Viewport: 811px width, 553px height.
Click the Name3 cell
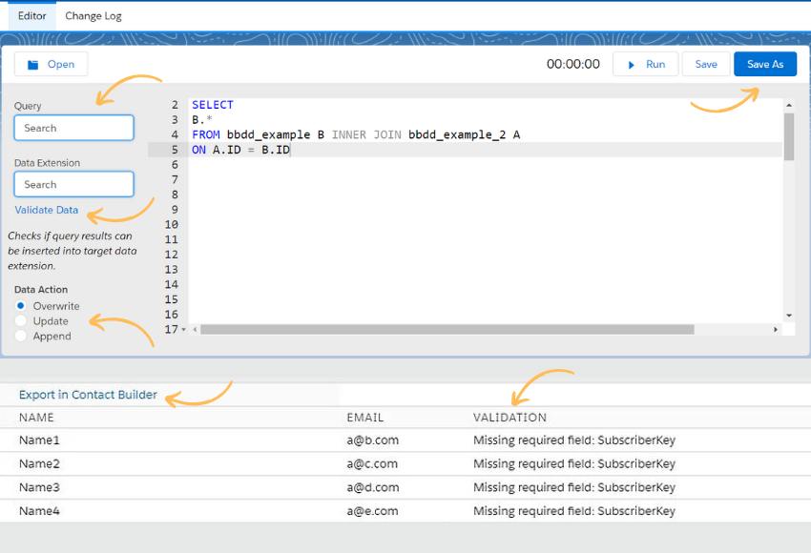pos(39,487)
